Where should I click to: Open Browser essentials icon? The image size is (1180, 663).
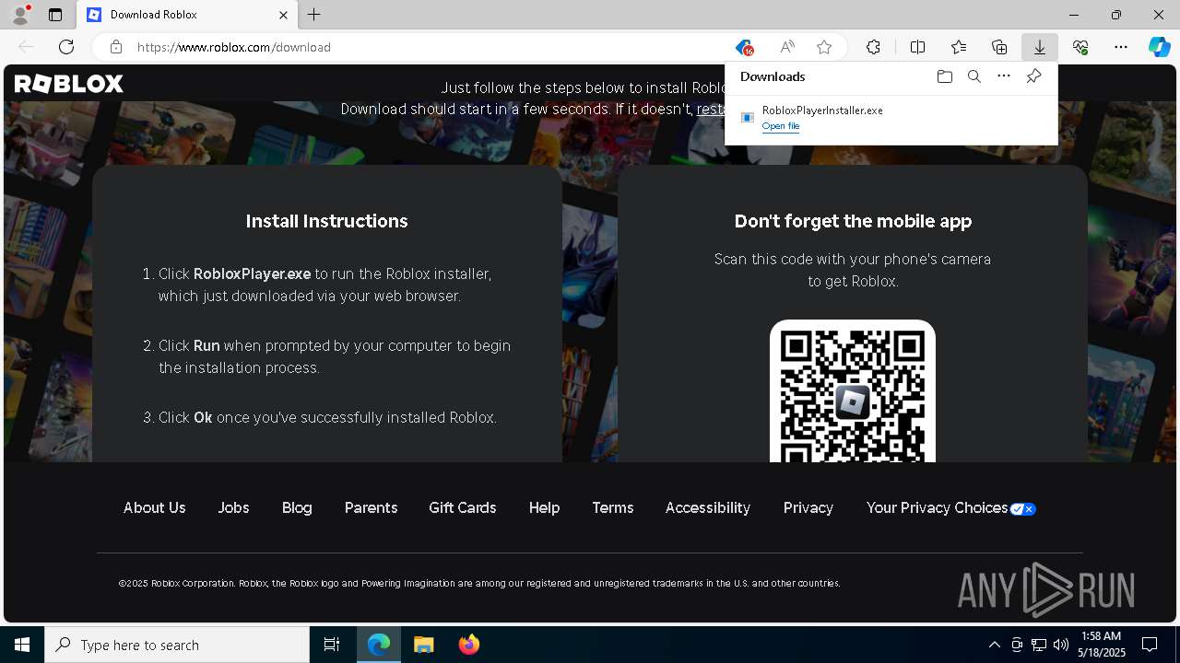[x=1080, y=47]
